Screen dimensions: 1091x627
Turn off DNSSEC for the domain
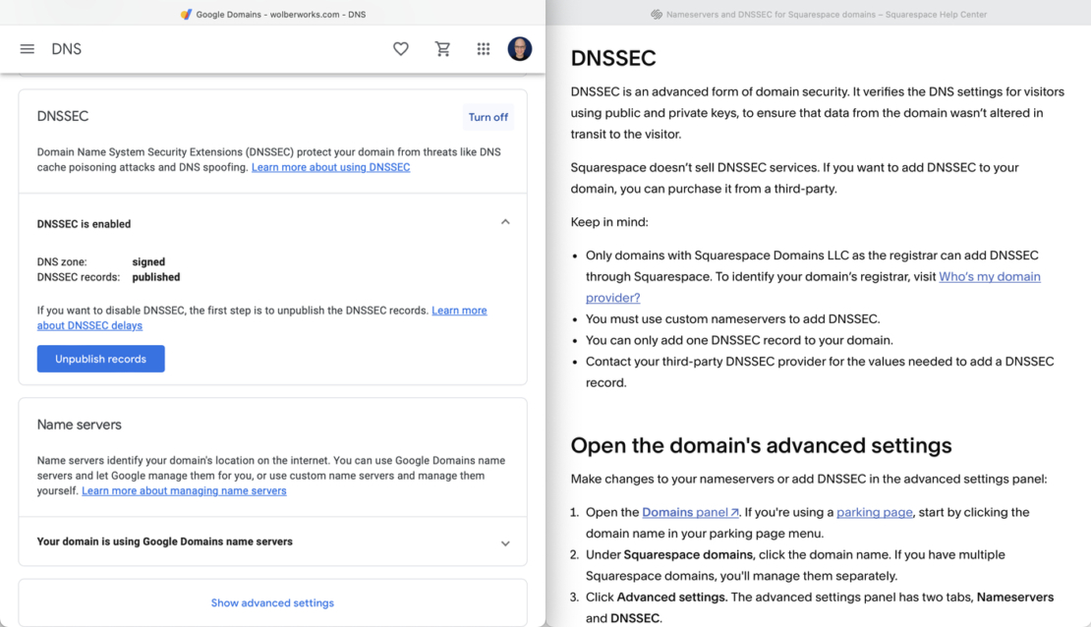[488, 116]
